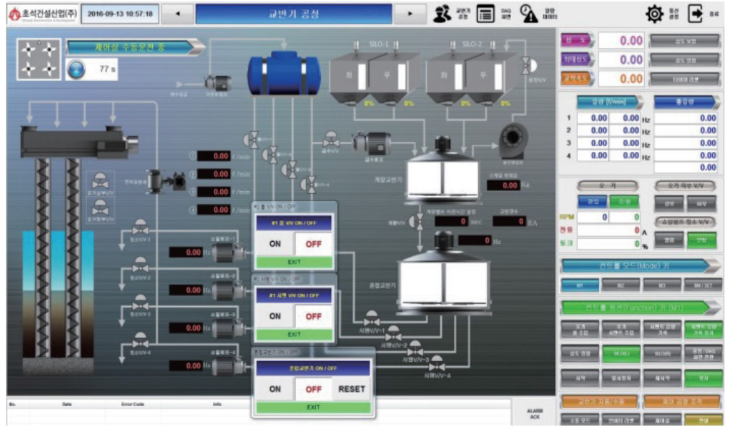
Task: Go to previous screen with left arrow
Action: [177, 14]
